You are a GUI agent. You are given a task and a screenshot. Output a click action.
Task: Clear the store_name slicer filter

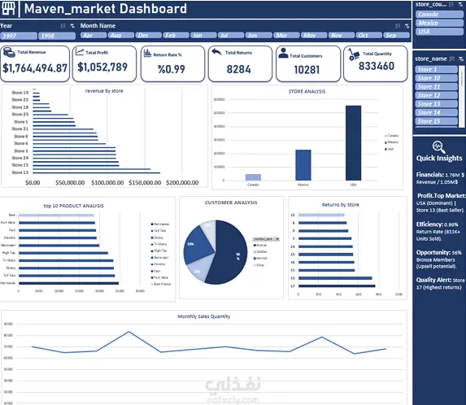[460, 59]
